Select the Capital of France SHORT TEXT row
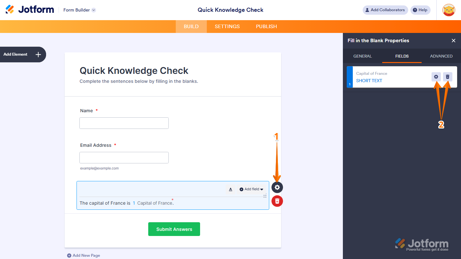Screen dimensions: 461x259 point(402,77)
